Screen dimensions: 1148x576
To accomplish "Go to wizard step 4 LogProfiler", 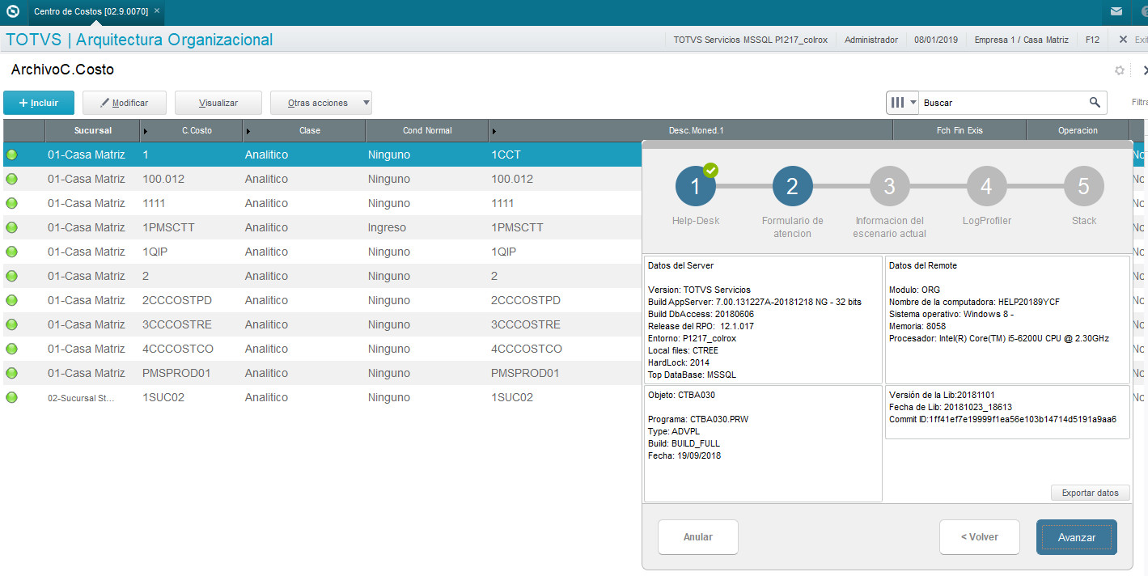I will pos(987,186).
